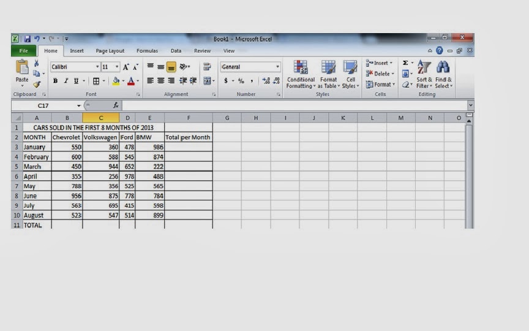
Task: Select the column C header
Action: click(101, 118)
